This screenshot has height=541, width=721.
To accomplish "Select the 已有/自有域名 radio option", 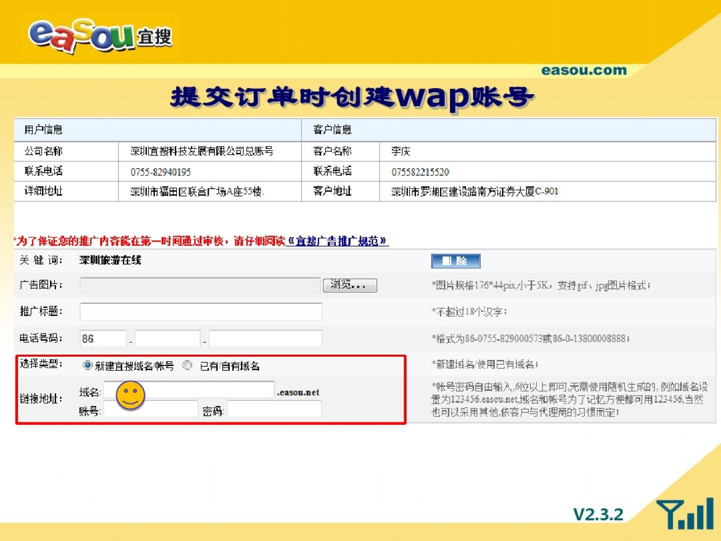I will (187, 365).
